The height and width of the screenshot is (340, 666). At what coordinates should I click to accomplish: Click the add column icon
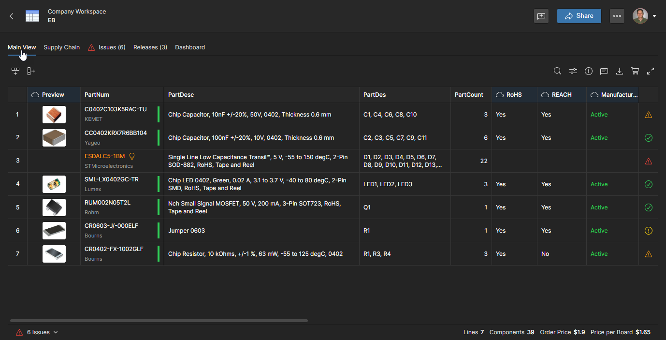point(31,71)
